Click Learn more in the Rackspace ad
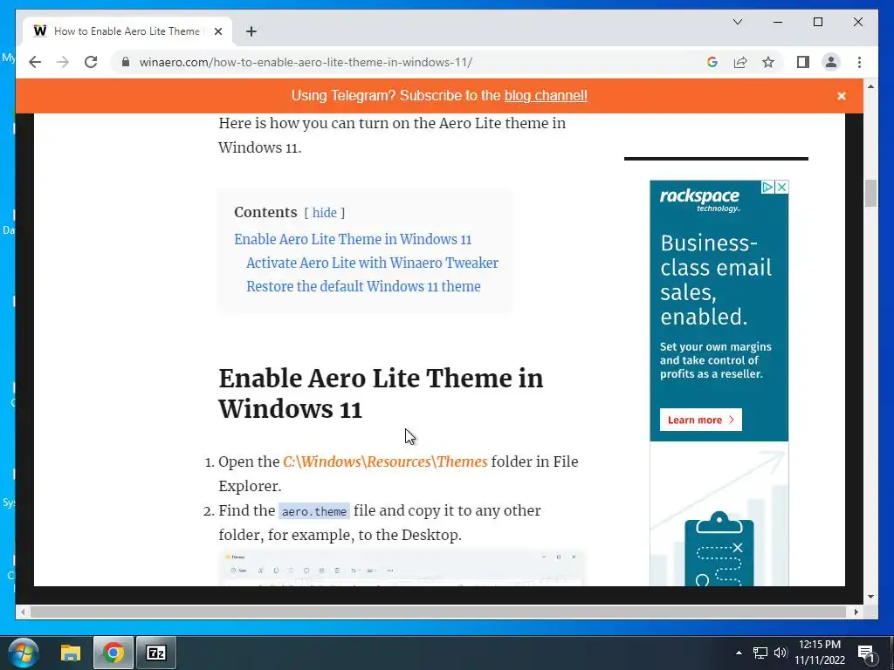The width and height of the screenshot is (894, 670). pos(701,420)
